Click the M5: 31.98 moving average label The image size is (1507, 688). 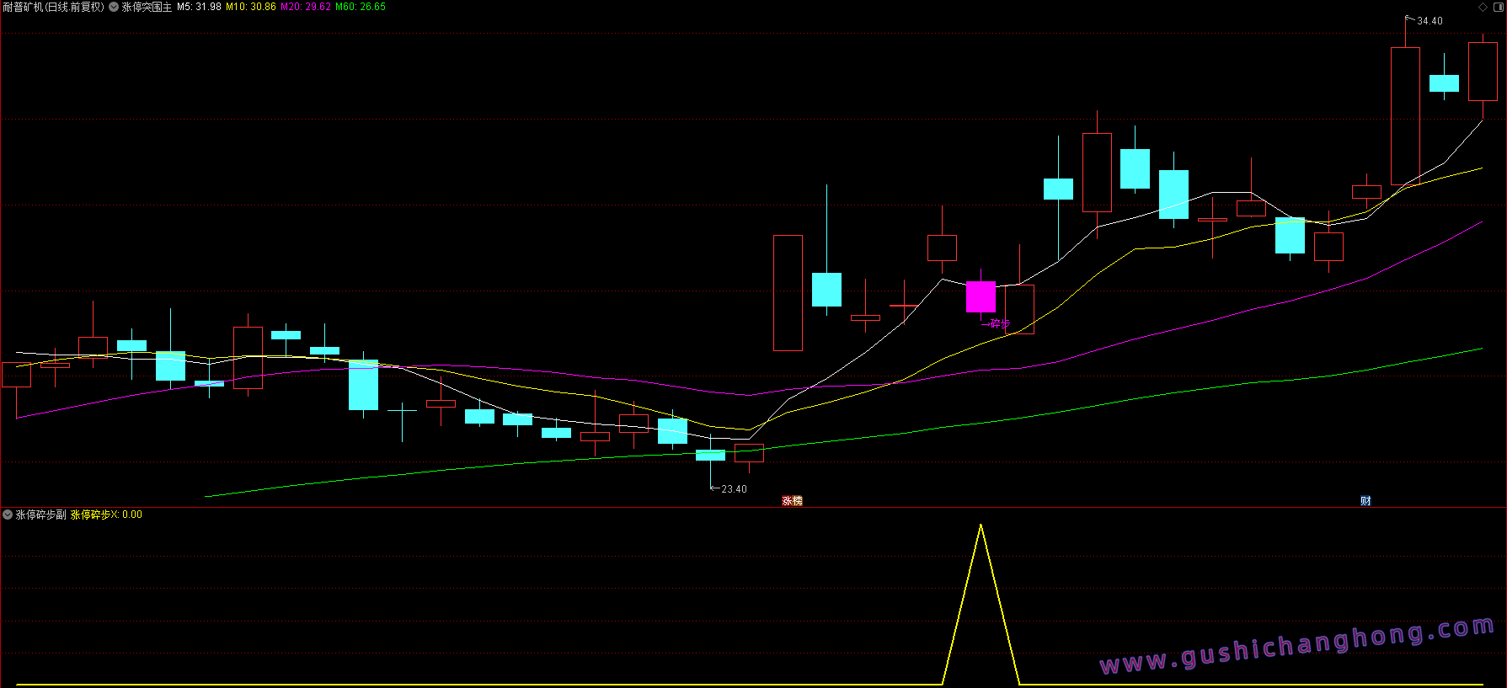(199, 7)
